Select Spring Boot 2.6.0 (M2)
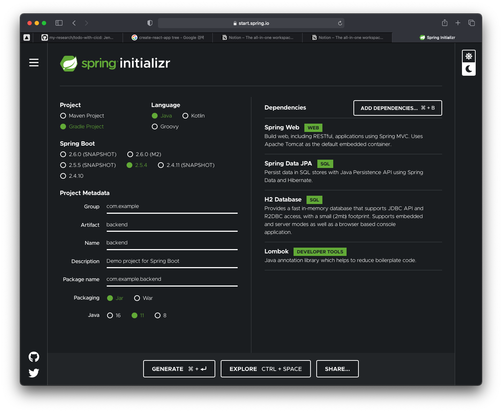Viewport: 502px width, 412px height. (x=144, y=154)
